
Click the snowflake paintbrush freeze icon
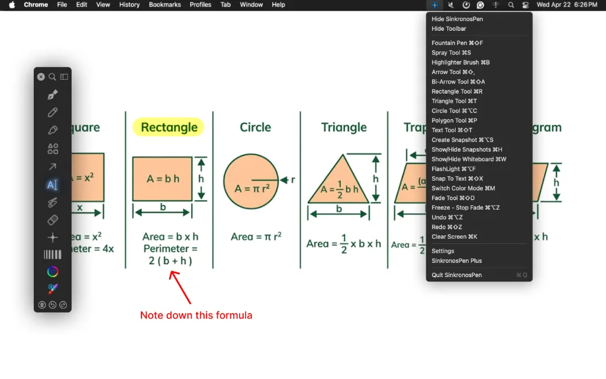[53, 289]
